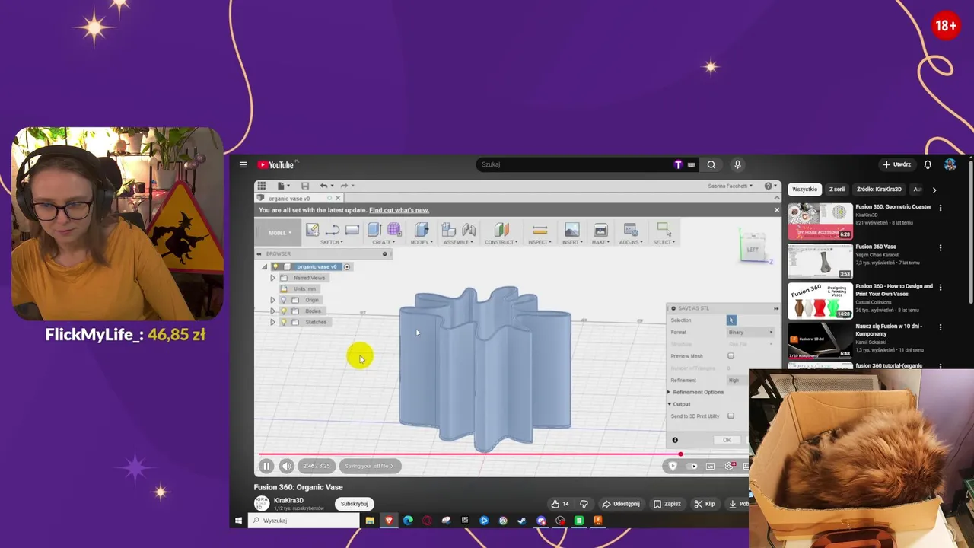The height and width of the screenshot is (548, 974).
Task: Open the on-screen keyboard icon in search bar
Action: coord(692,164)
